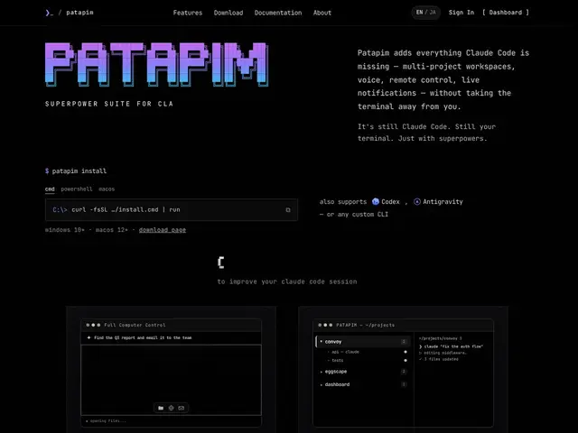Click the 'SUPERPOWER SUITE FOR CLA' tagline
The height and width of the screenshot is (433, 578).
pos(108,104)
